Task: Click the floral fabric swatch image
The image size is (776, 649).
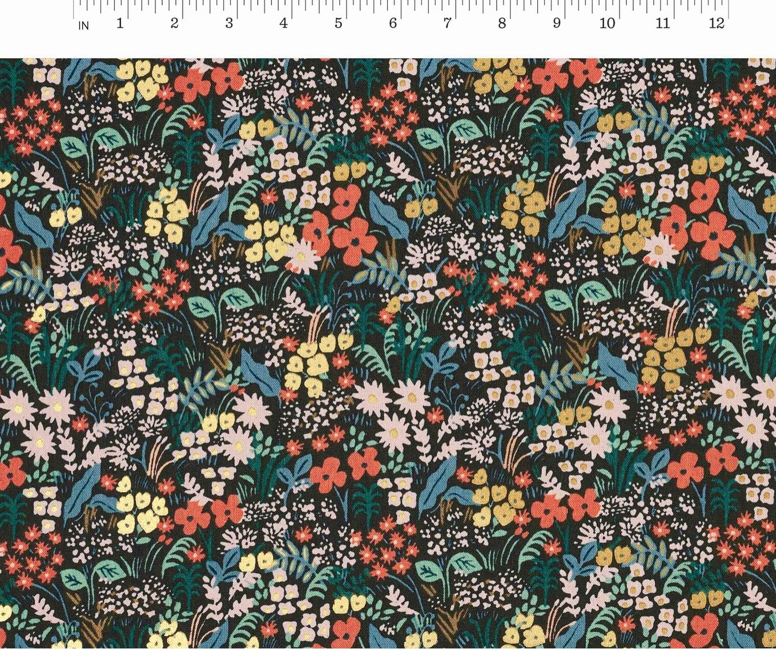Action: click(388, 353)
